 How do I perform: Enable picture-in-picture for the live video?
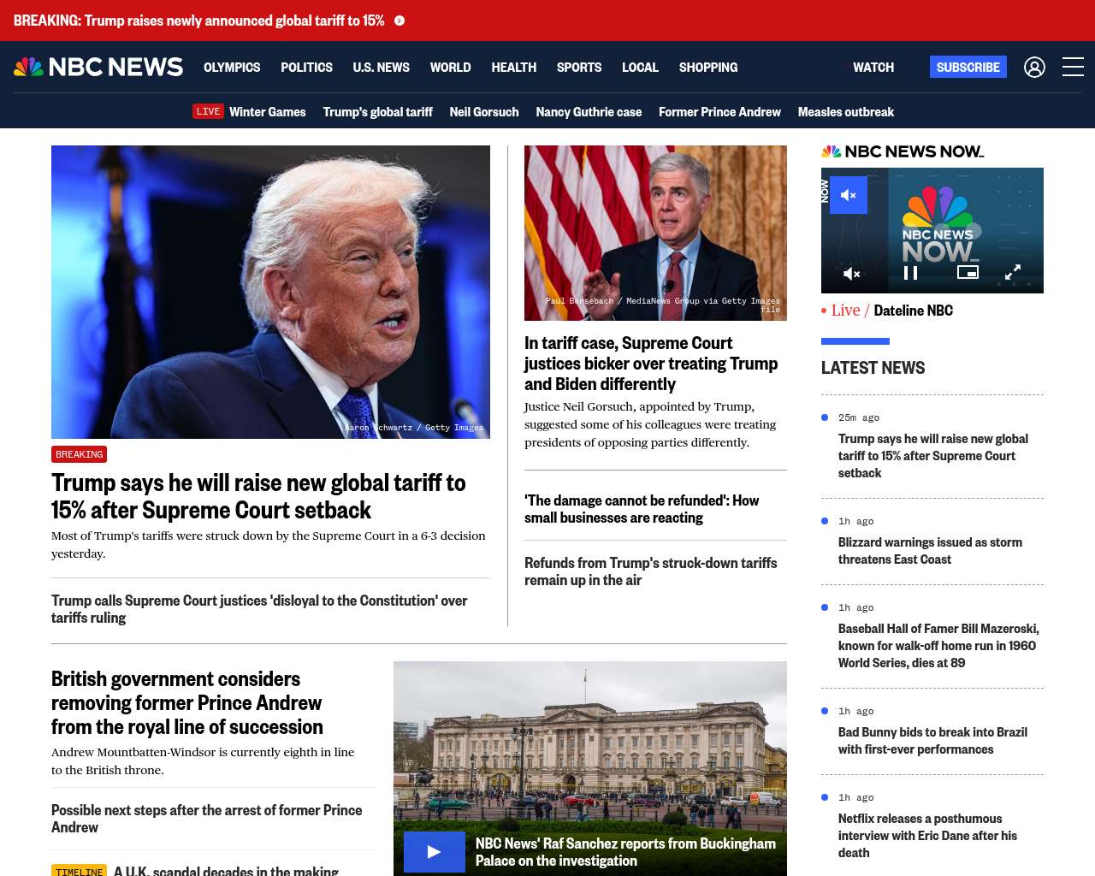968,272
